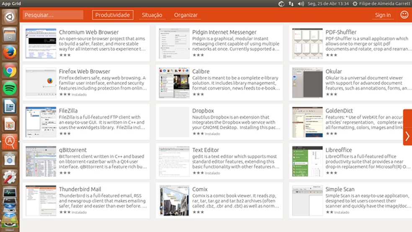Open the Pidgin Internet Messenger thumbnail

pos(174,43)
